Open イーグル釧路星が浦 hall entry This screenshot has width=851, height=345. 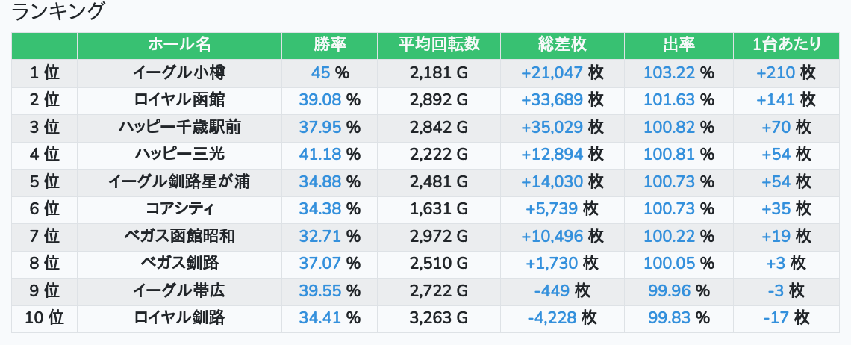[x=179, y=181]
